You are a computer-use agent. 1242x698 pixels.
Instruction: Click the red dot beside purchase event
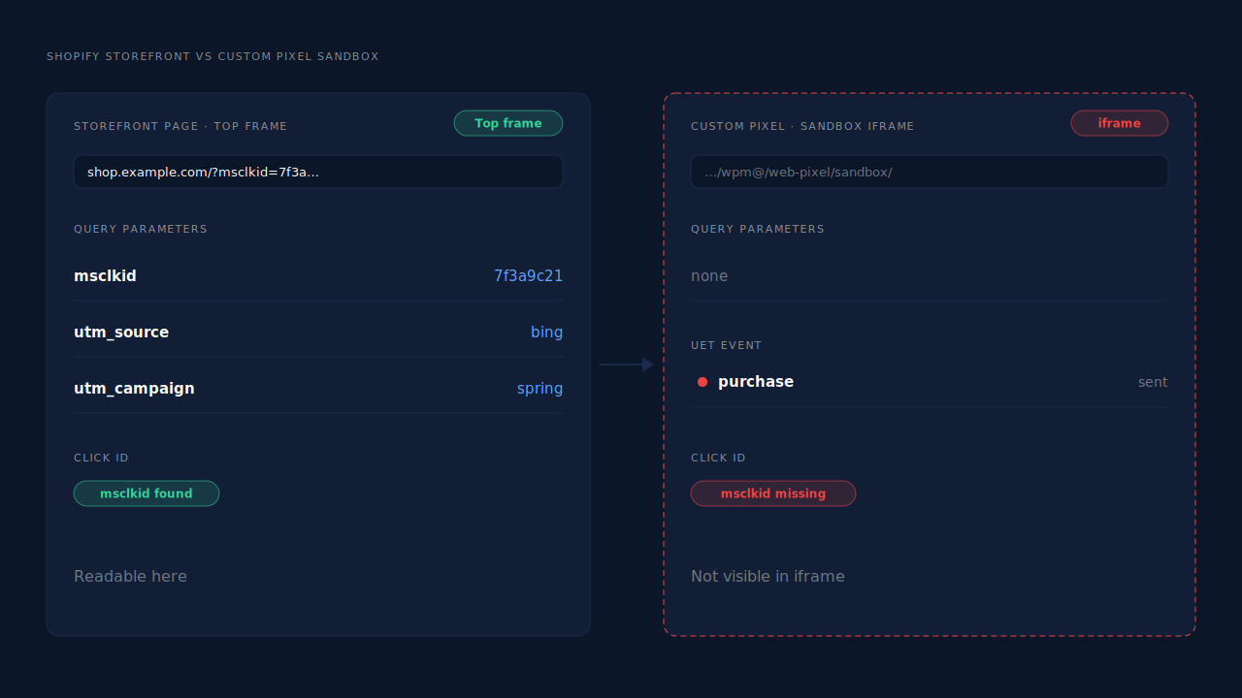coord(703,382)
